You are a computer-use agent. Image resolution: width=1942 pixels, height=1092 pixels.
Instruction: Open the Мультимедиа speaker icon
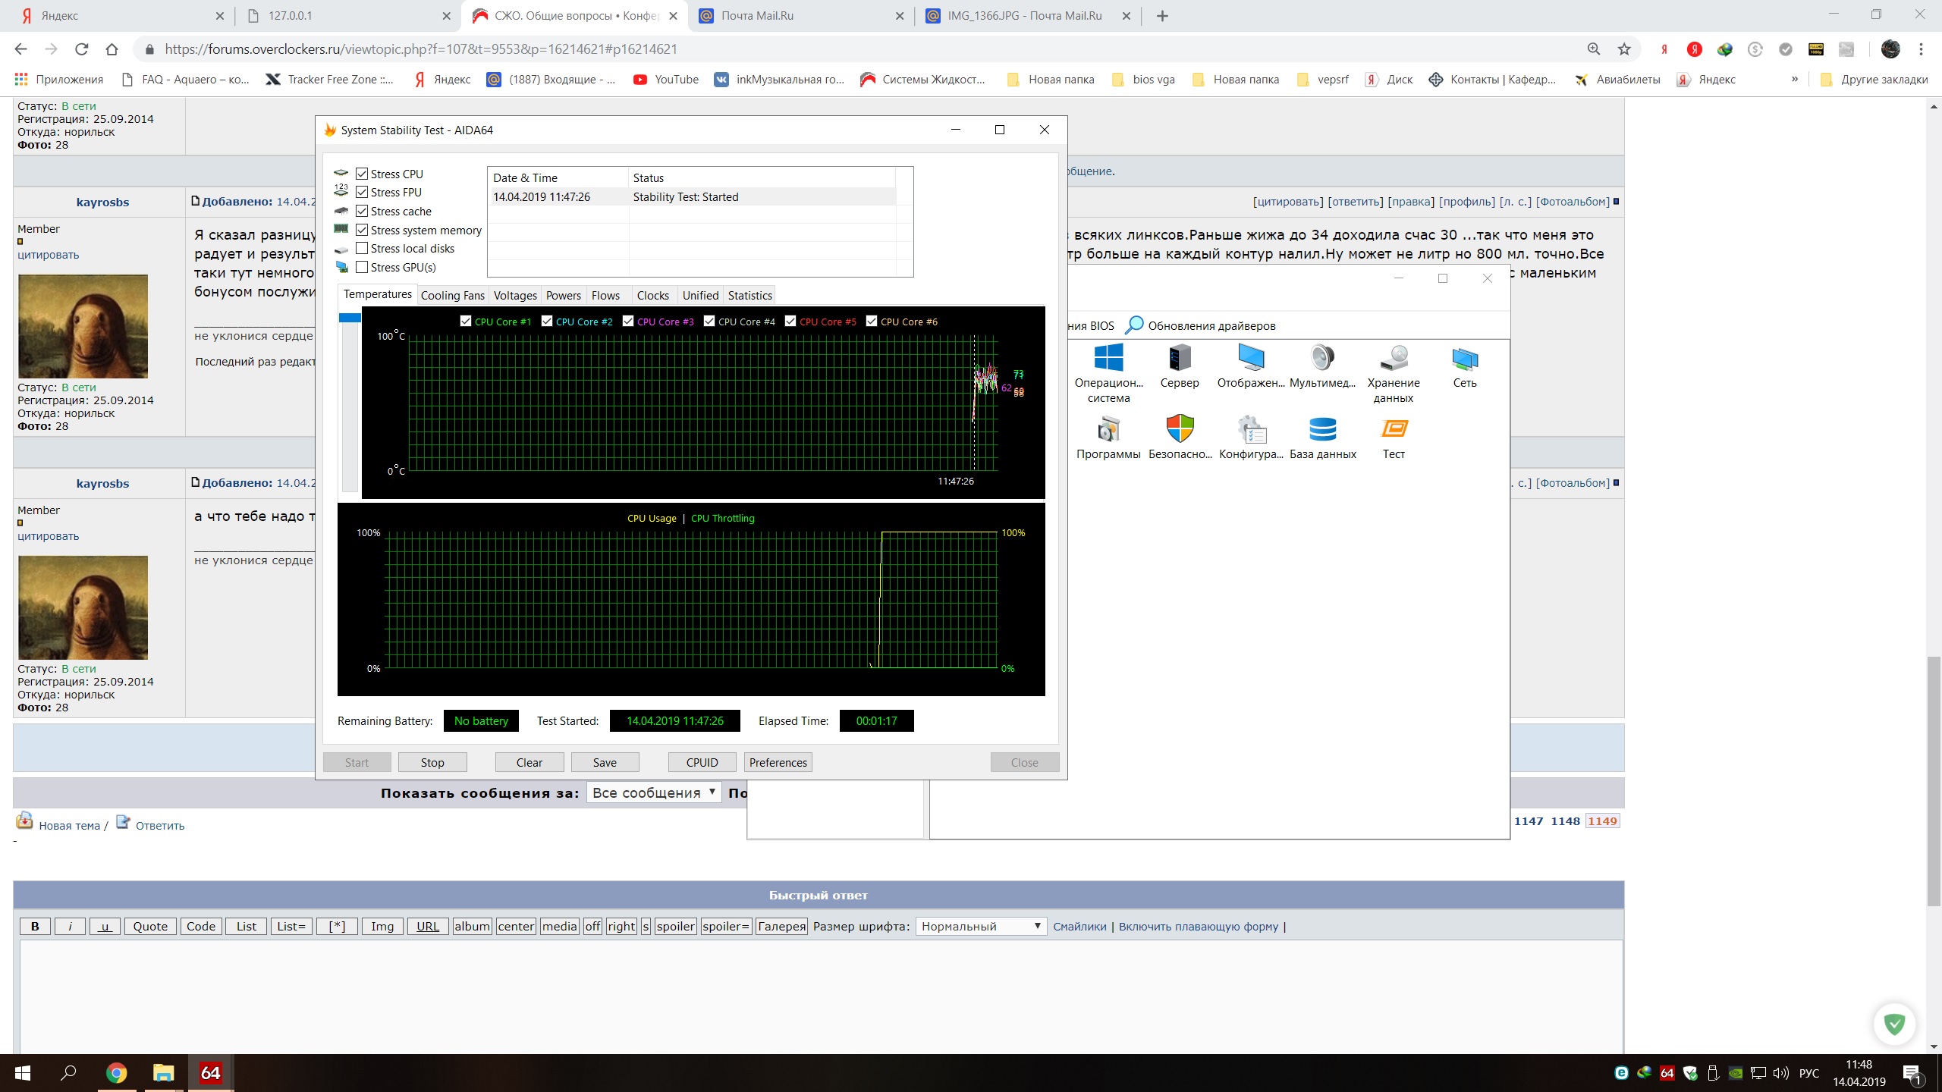click(x=1322, y=358)
